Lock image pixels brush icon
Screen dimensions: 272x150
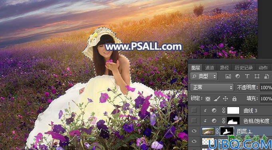[x=216, y=99]
